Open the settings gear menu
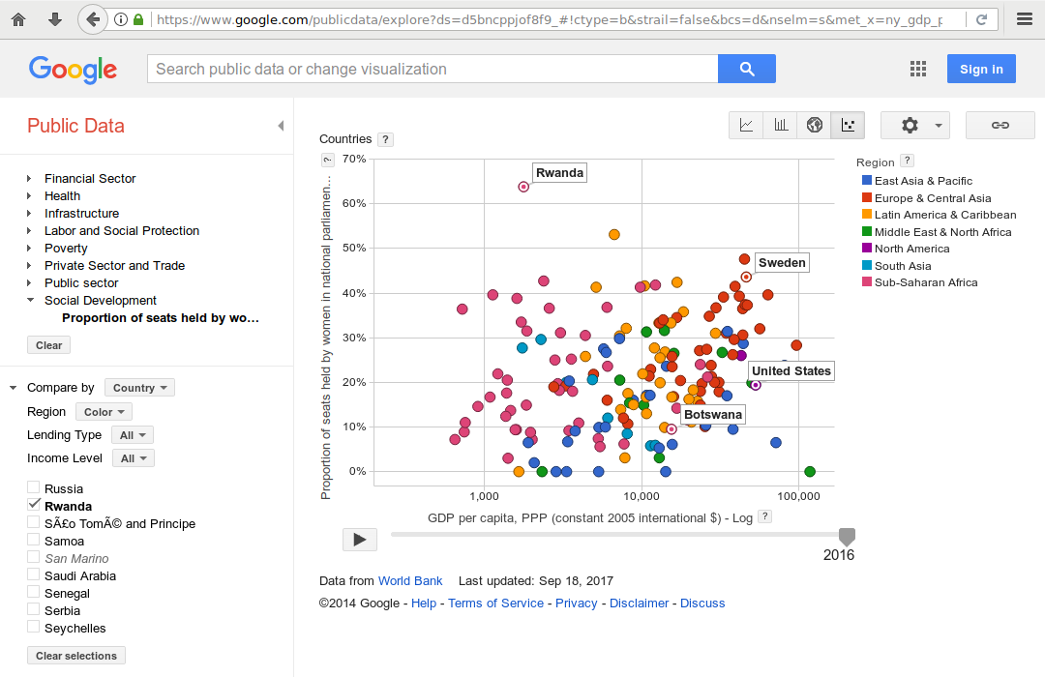 (915, 126)
